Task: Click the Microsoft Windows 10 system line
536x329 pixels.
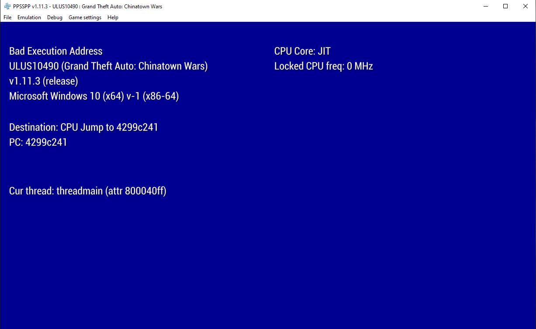Action: coord(94,96)
